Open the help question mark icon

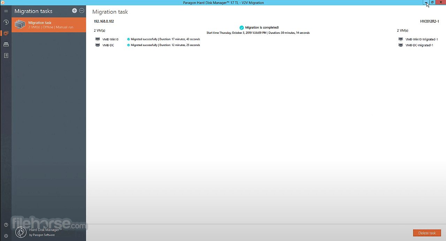point(6,225)
